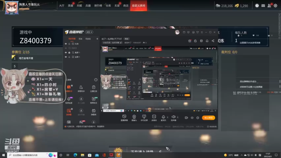Open the 仓库 warehouse tab

tap(108, 6)
